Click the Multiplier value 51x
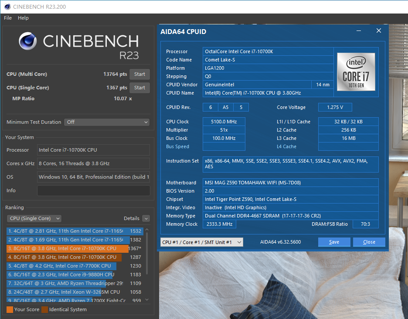 pos(224,130)
